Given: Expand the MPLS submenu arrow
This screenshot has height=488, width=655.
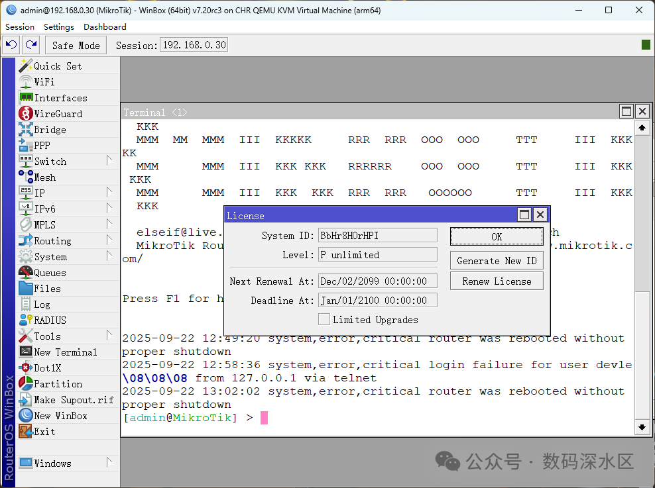Looking at the screenshot, I should 109,224.
